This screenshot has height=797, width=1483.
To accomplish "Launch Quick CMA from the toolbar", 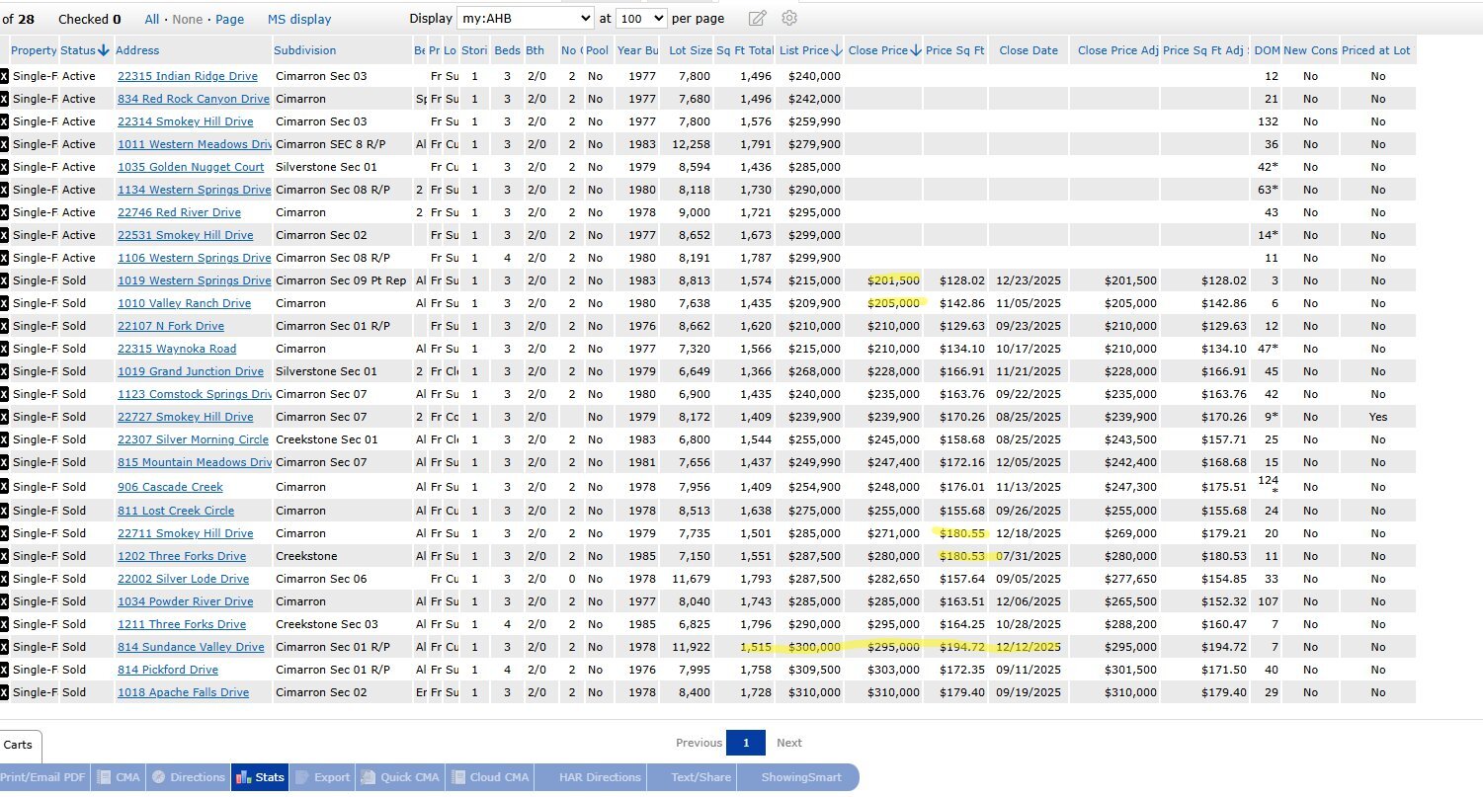I will click(400, 777).
